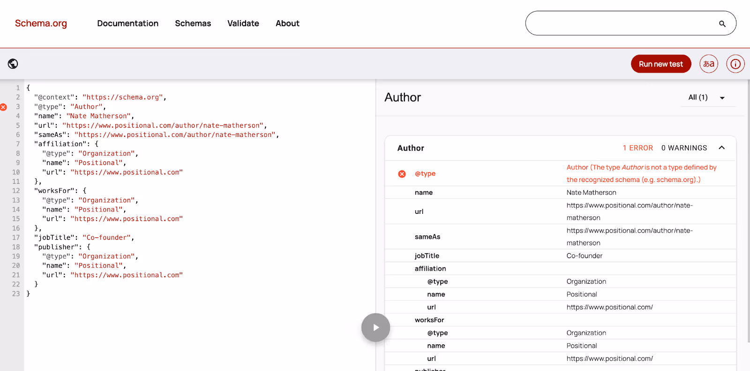Click the search magnifier icon
Screen dimensions: 750x371
point(722,23)
